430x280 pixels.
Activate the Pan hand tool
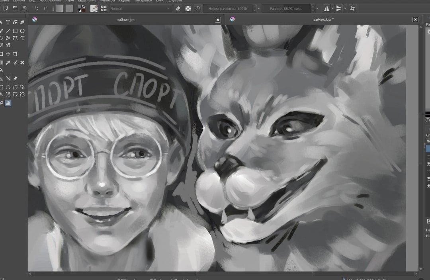point(8,103)
